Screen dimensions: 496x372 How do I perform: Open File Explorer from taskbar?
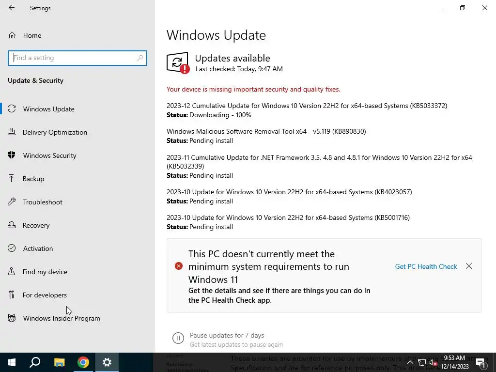tap(59, 362)
